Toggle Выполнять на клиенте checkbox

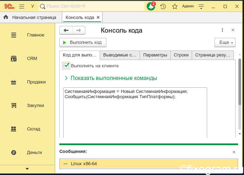coord(66,66)
